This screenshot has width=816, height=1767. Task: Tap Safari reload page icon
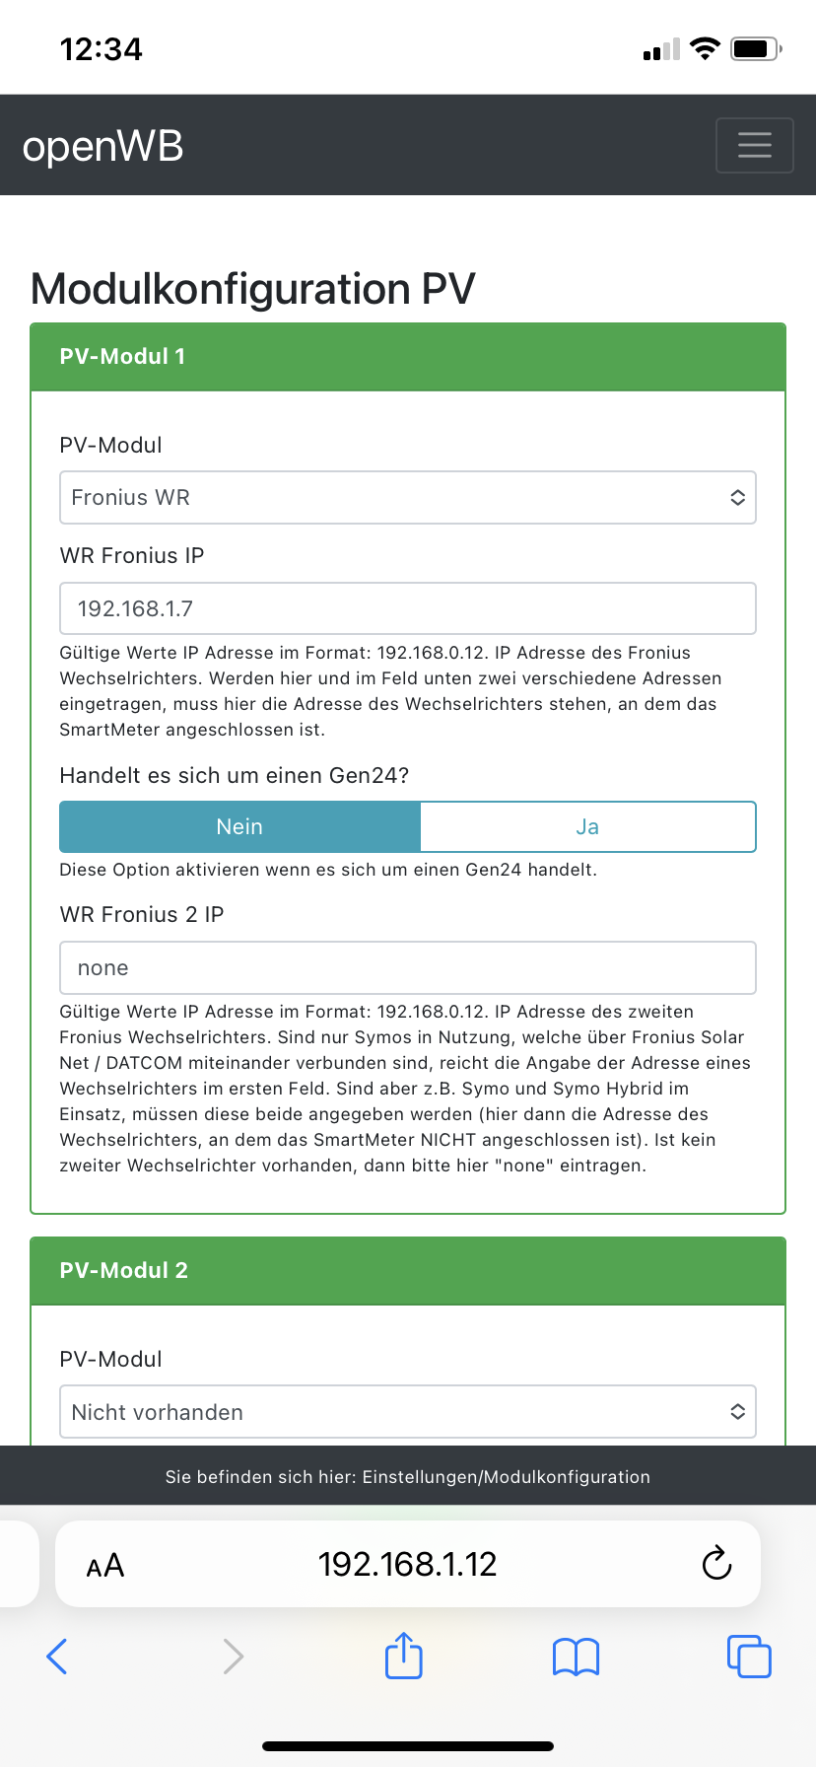pyautogui.click(x=716, y=1563)
